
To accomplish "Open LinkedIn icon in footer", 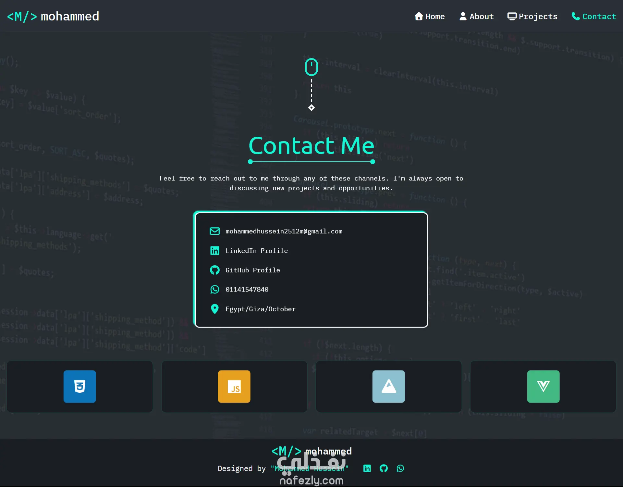I will coord(367,468).
